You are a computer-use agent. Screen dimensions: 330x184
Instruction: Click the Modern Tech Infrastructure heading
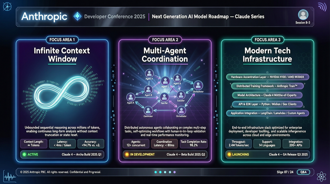(x=268, y=55)
